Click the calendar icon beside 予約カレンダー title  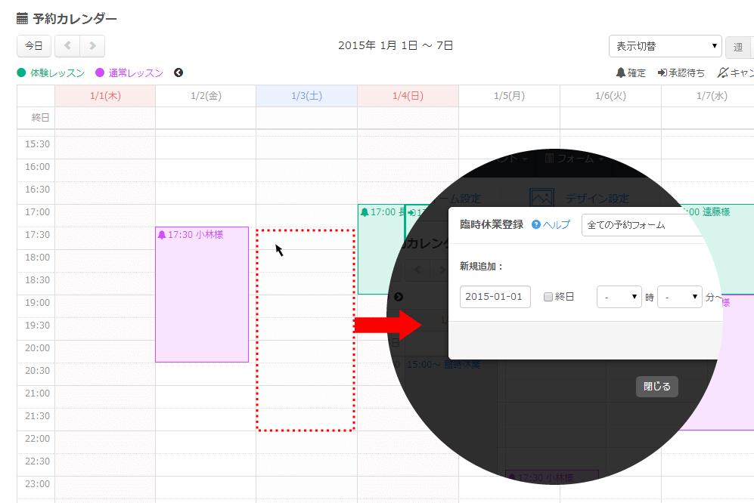[23, 18]
